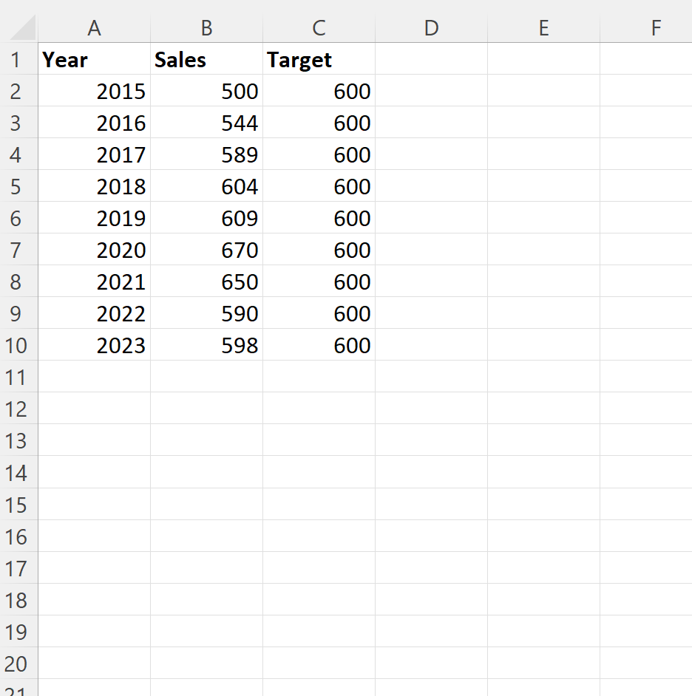Select the cell showing 670
The image size is (692, 696).
206,250
